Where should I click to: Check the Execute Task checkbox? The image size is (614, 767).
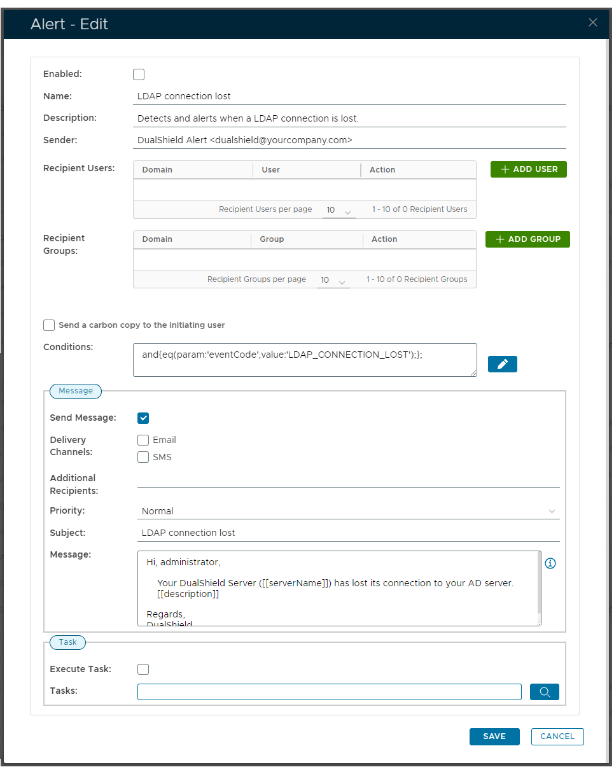click(143, 669)
